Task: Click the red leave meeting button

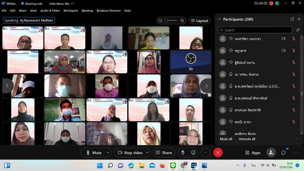Action: coord(218,153)
